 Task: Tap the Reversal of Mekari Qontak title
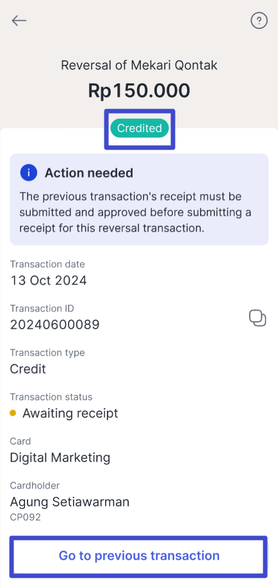pyautogui.click(x=139, y=65)
